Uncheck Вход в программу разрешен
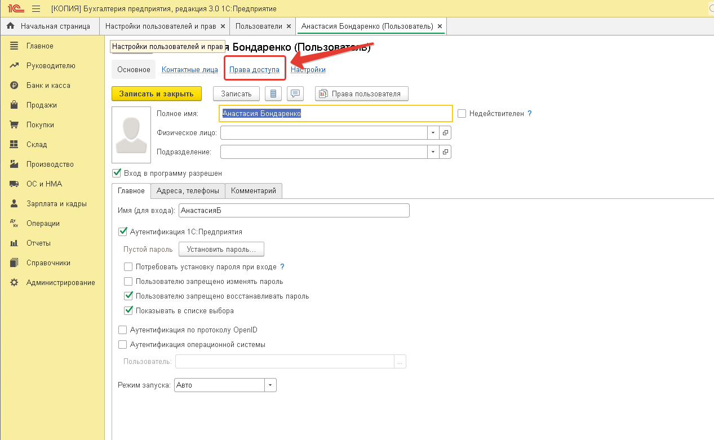Image resolution: width=714 pixels, height=440 pixels. [x=117, y=173]
